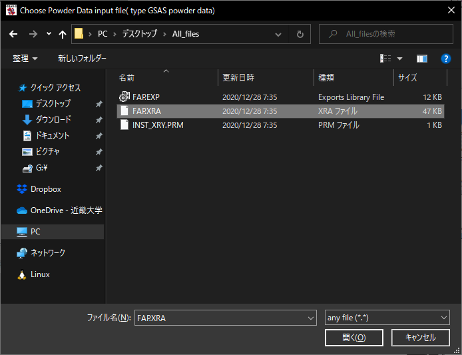Open the help question mark icon
462x355 pixels.
tap(446, 59)
